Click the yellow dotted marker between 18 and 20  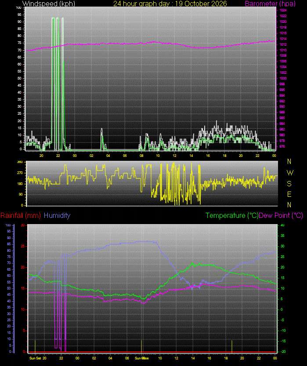pos(232,346)
